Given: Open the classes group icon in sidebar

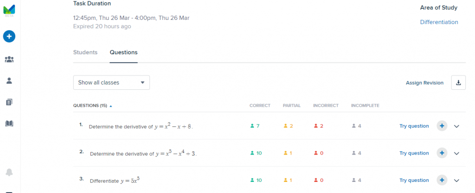Looking at the screenshot, I should pos(9,59).
